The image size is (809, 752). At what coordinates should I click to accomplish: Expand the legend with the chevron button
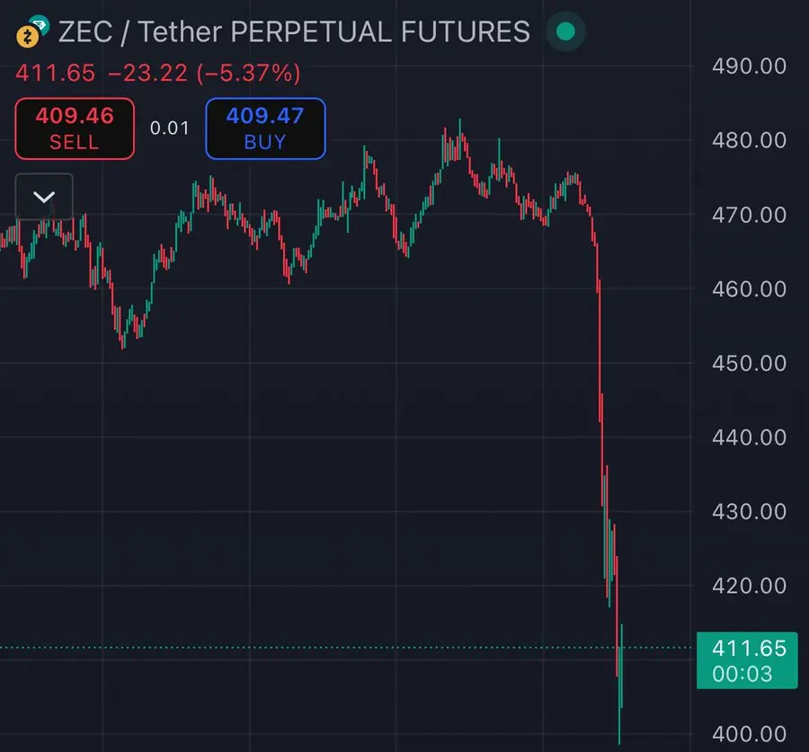pos(44,196)
